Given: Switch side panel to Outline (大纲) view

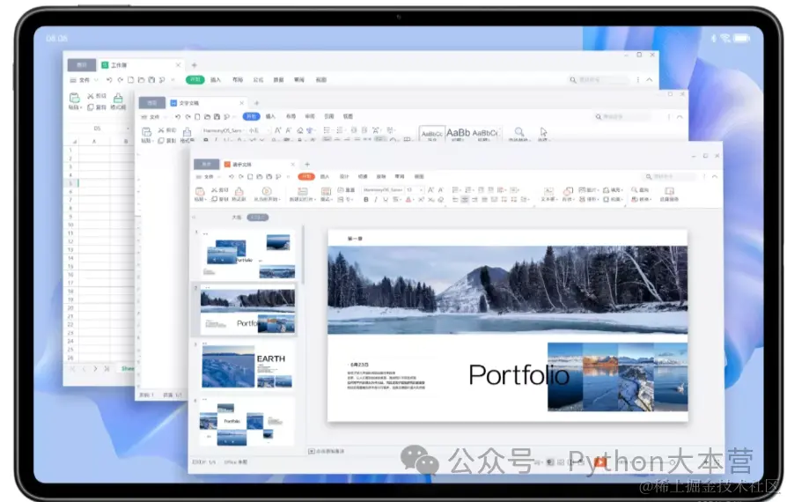Looking at the screenshot, I should coord(237,218).
